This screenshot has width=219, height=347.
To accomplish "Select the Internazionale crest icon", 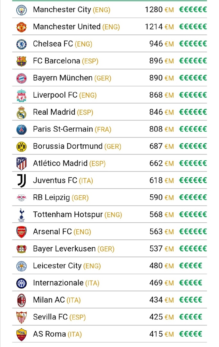I will coord(21,283).
